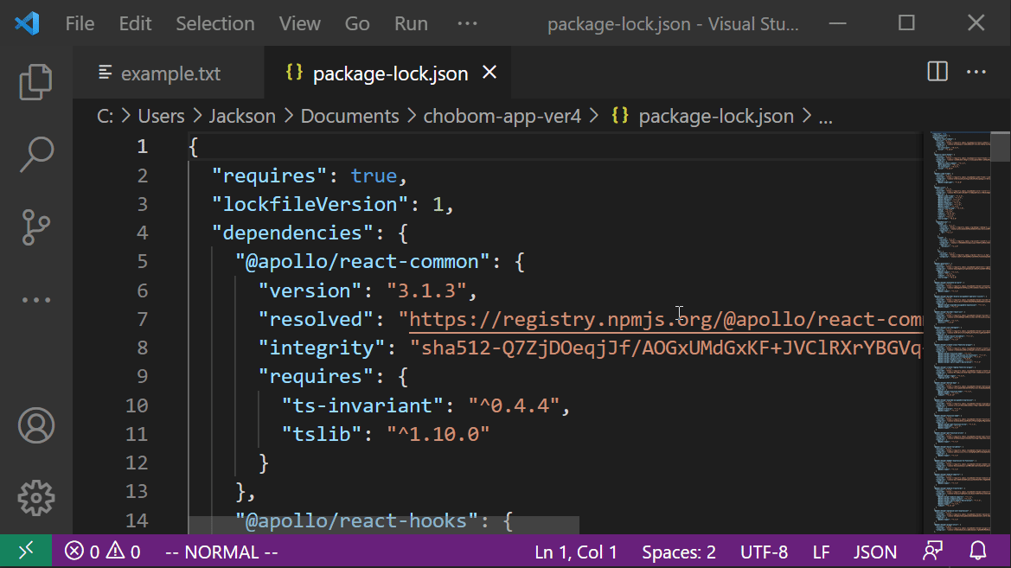Show errors and warnings count panel
The image size is (1011, 568).
coord(102,552)
